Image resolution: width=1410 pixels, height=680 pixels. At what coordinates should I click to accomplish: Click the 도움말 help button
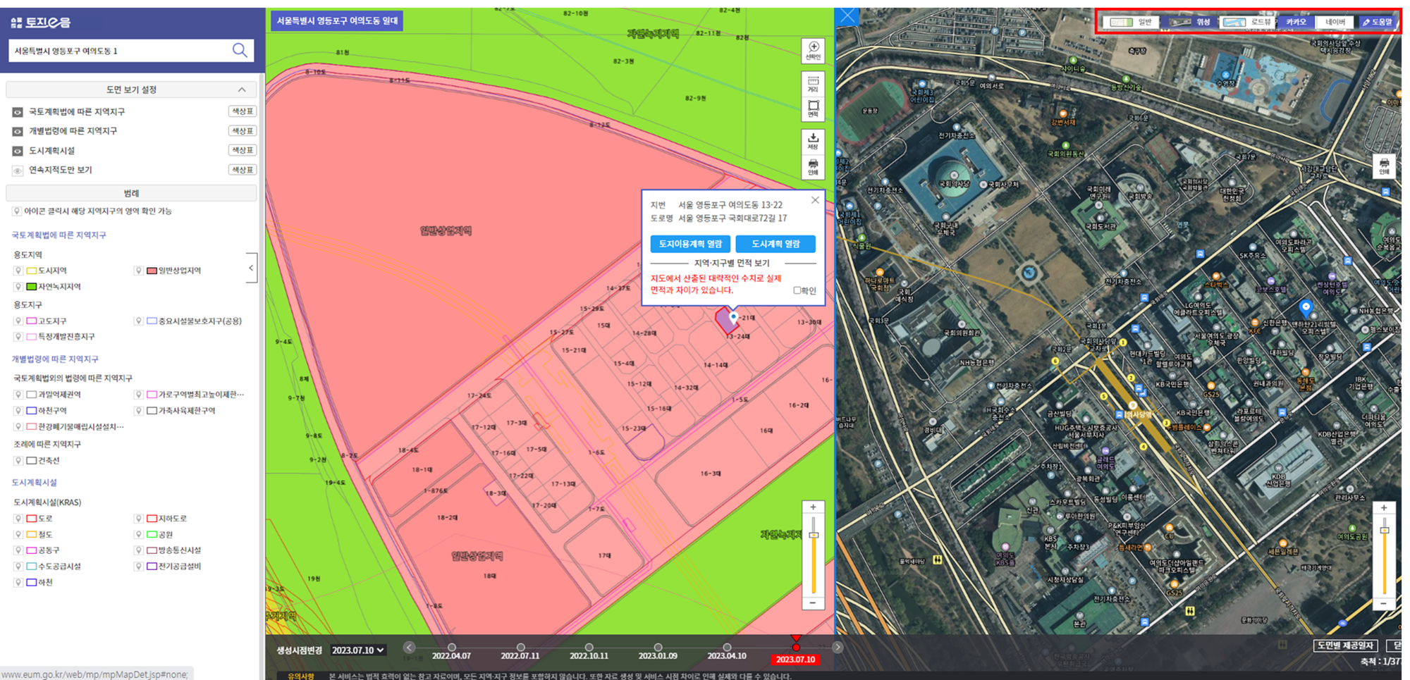(x=1377, y=22)
